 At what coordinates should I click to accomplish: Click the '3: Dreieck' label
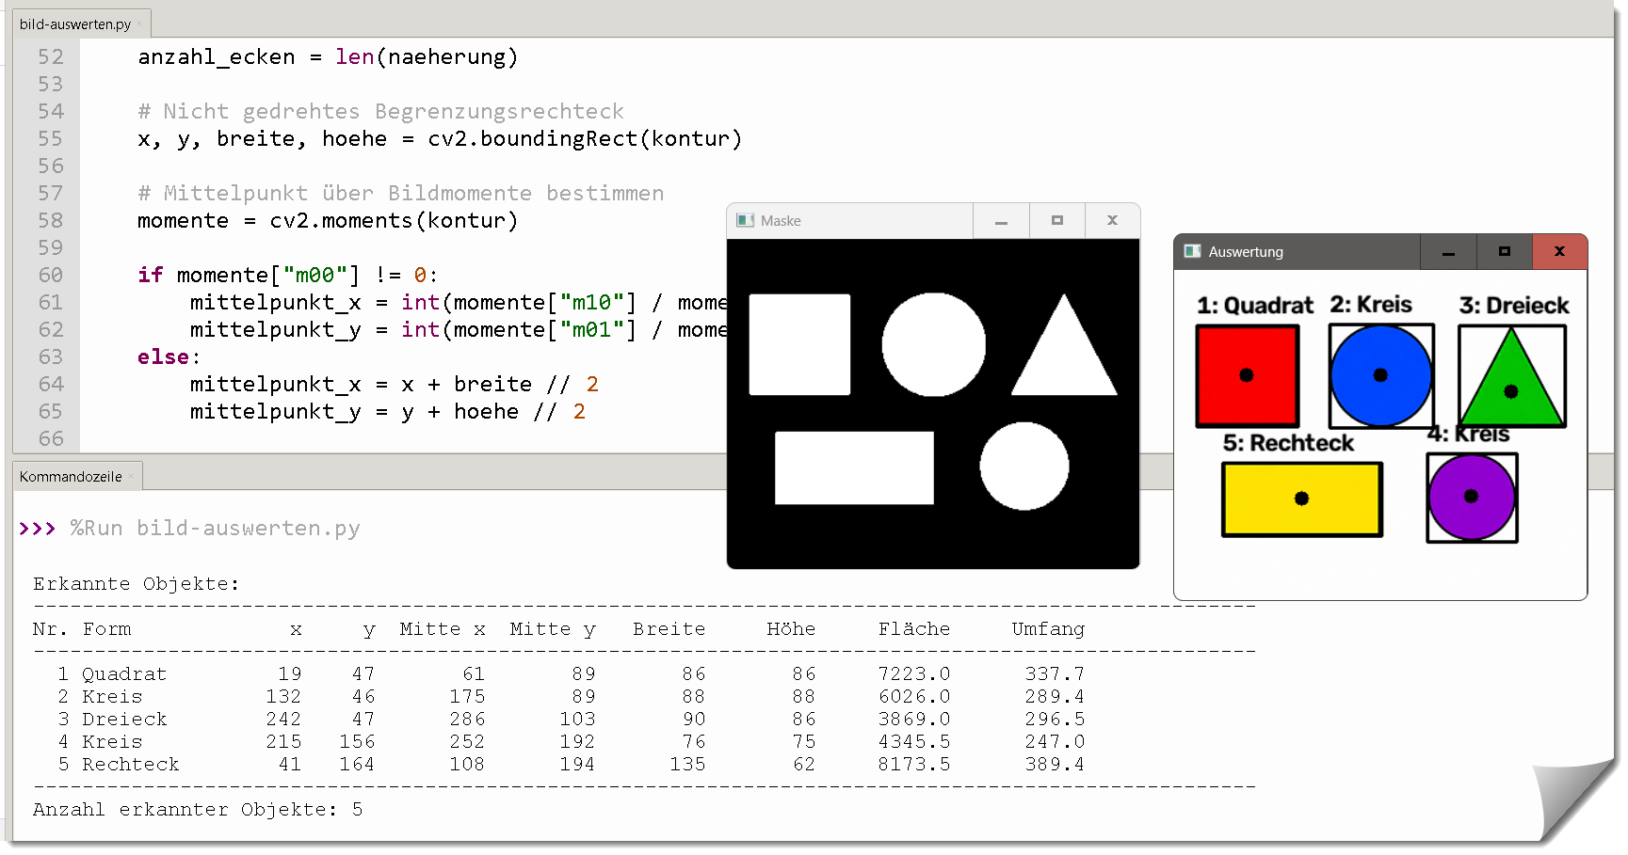tap(1514, 306)
